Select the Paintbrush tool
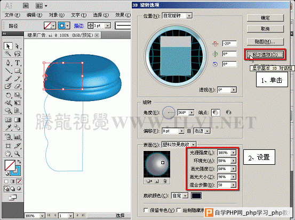Viewport: 295px width, 220px height. [8, 79]
